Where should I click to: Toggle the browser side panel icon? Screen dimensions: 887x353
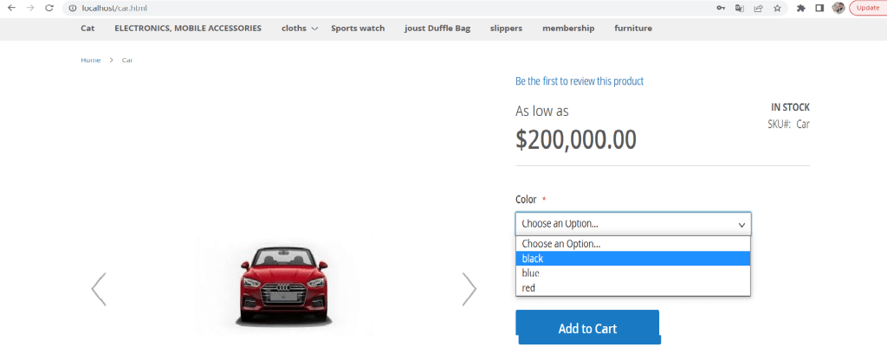tap(819, 8)
